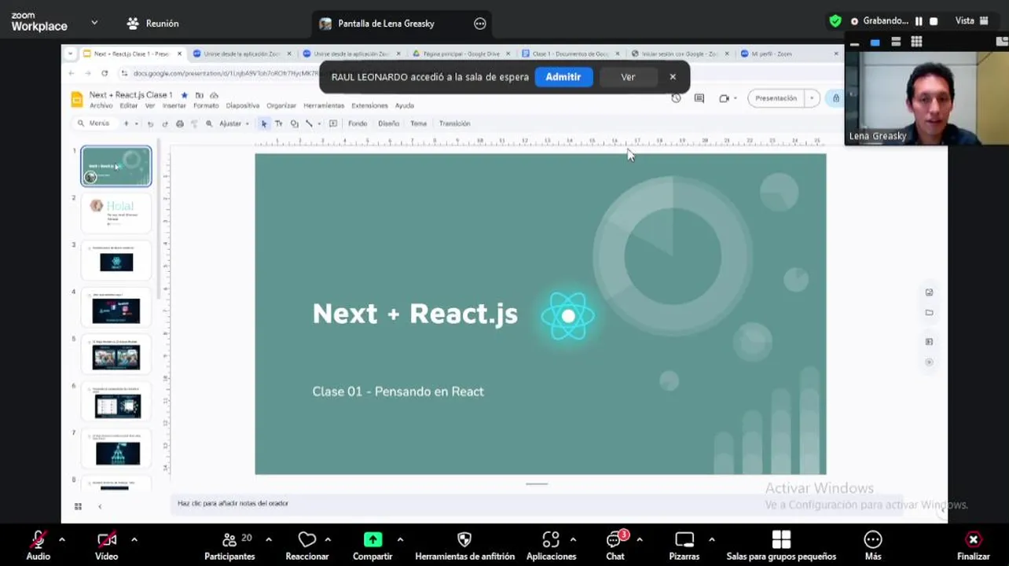Select slide 5 thumbnail in filmstrip
The width and height of the screenshot is (1009, 566).
pyautogui.click(x=116, y=355)
